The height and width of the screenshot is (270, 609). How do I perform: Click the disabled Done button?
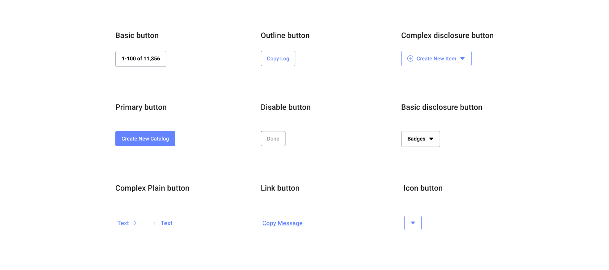coord(273,139)
